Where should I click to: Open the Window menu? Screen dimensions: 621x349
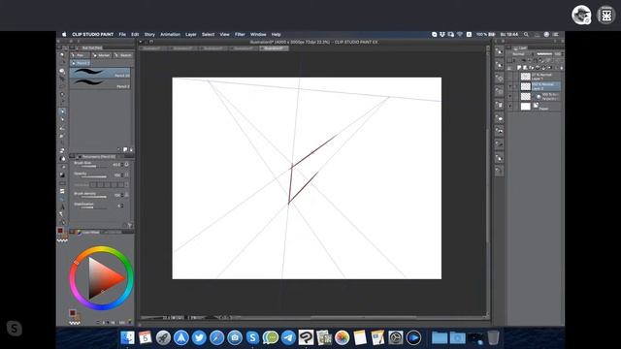pos(258,35)
